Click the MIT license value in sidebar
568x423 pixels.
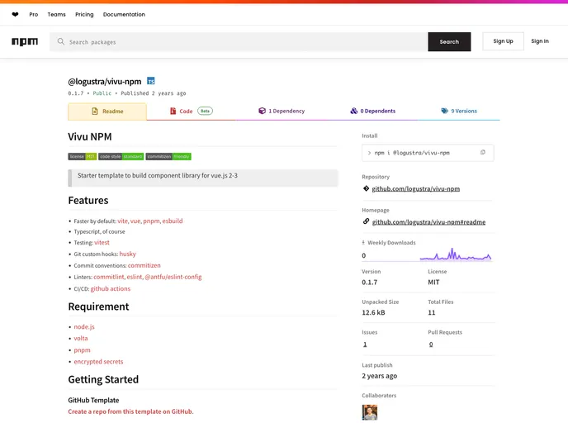coord(433,283)
